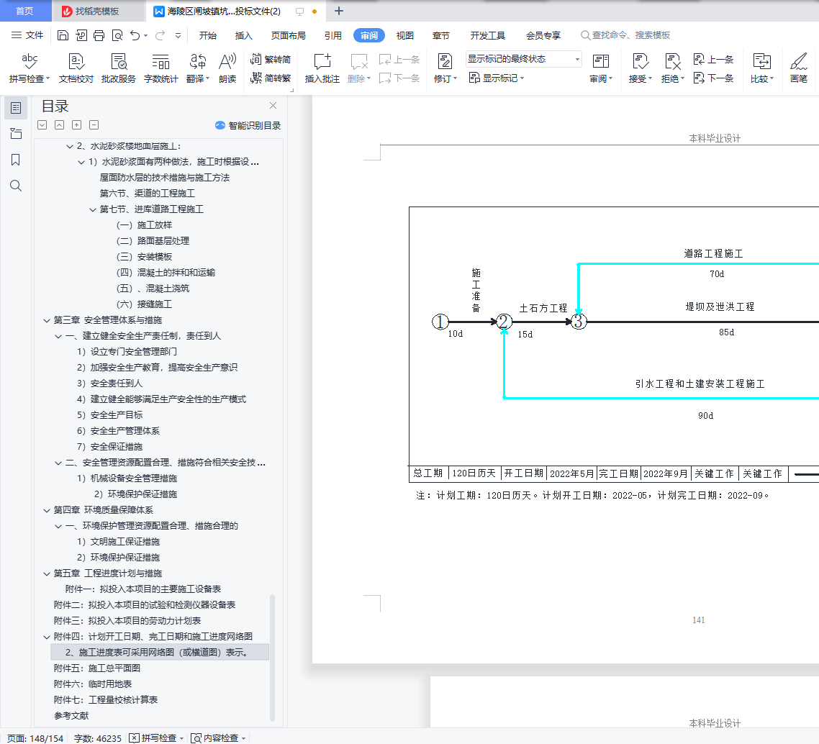Open the 首页 home tab

(x=24, y=11)
